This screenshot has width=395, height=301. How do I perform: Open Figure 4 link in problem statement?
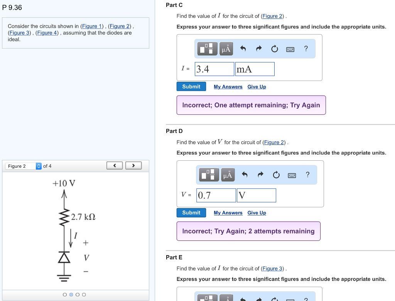coord(47,33)
